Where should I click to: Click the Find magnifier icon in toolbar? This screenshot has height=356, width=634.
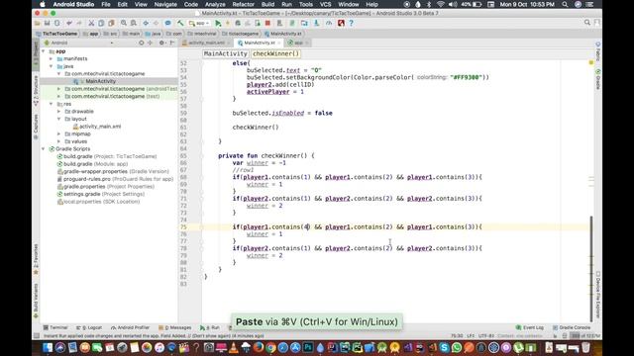124,24
